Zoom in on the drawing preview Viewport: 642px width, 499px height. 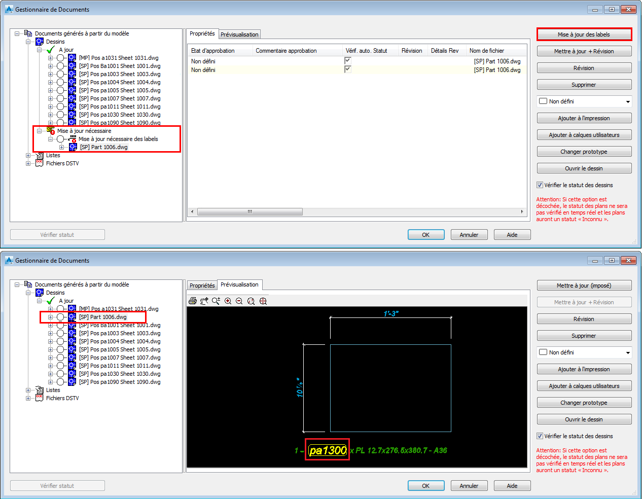(228, 301)
